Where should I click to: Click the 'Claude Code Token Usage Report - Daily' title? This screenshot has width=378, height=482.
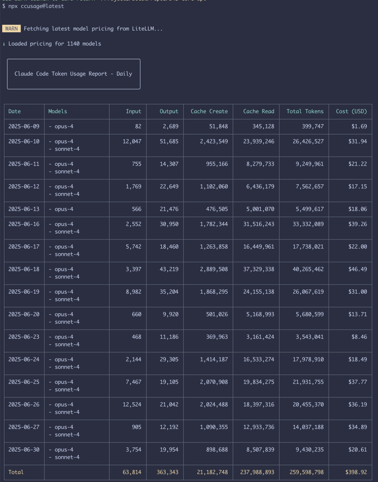[73, 74]
